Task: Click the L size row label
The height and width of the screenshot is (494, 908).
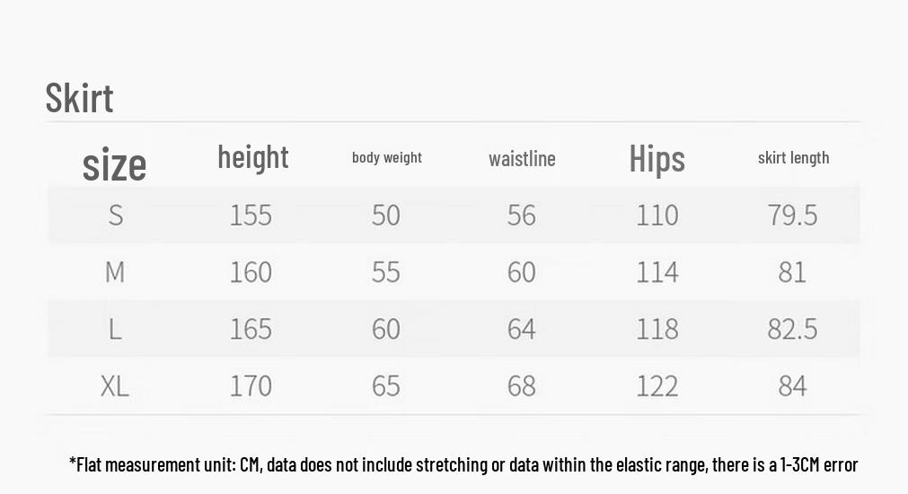Action: tap(115, 329)
